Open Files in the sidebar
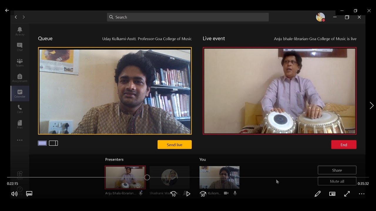Image resolution: width=376 pixels, height=211 pixels. tap(20, 125)
